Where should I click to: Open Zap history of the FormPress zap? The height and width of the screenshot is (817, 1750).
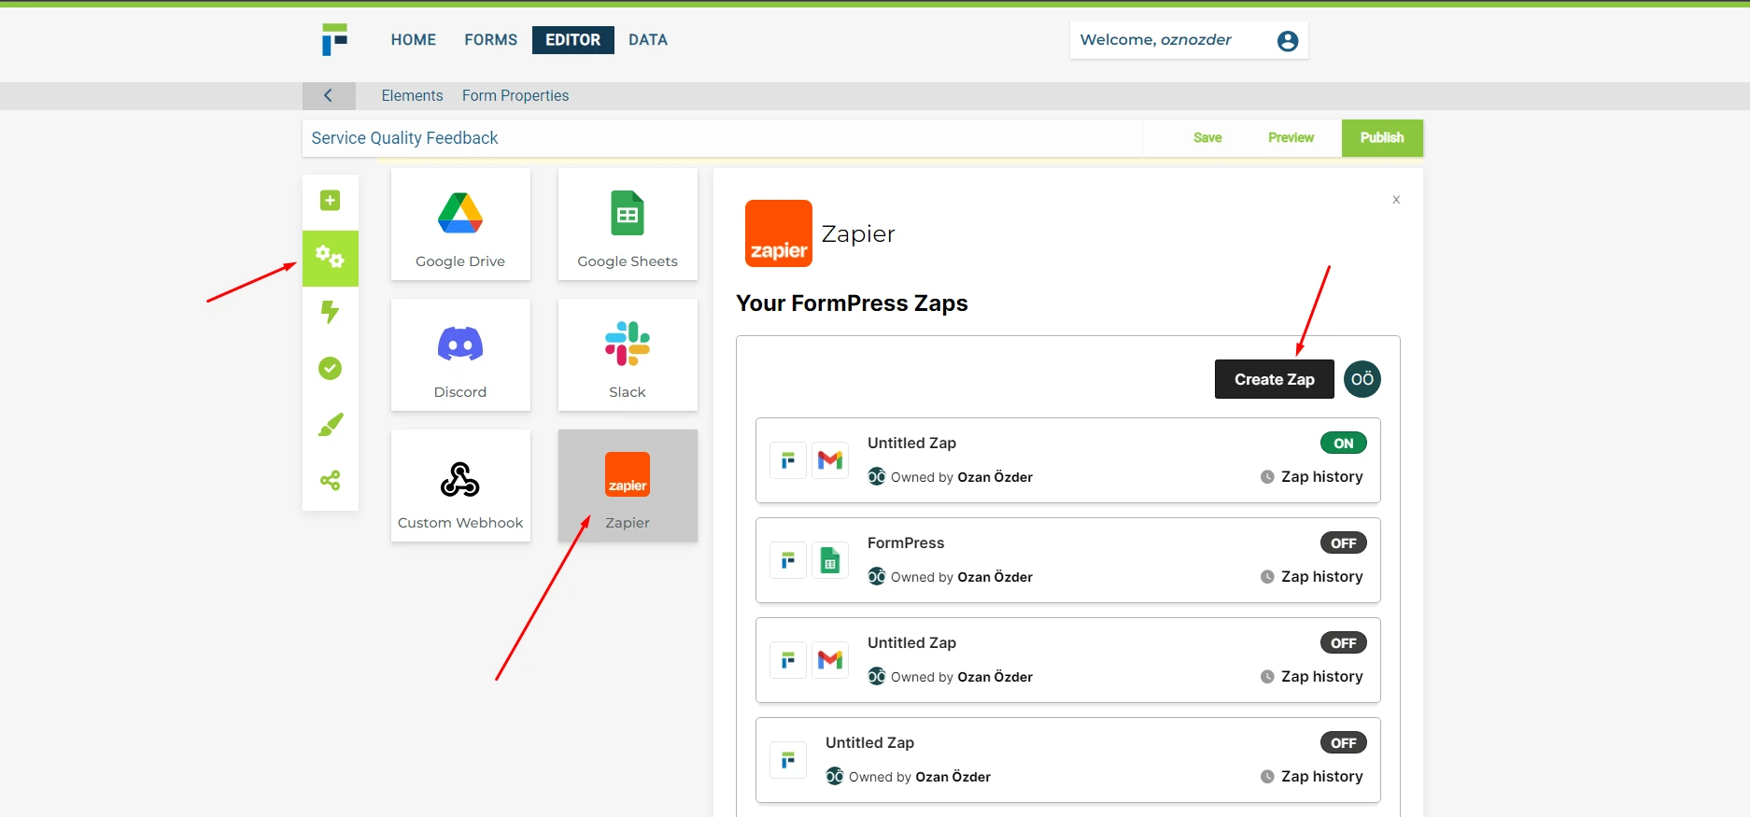(1312, 577)
